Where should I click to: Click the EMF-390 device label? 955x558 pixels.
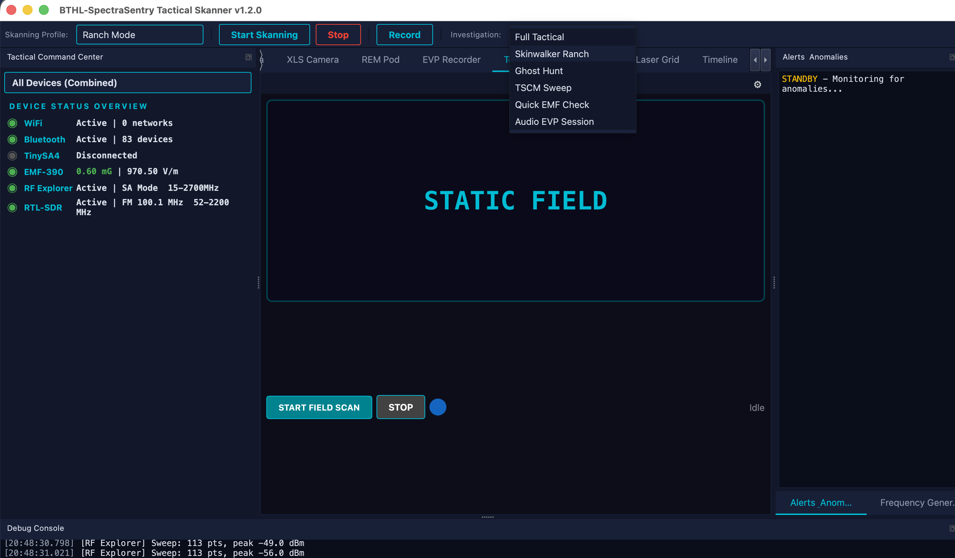coord(43,172)
